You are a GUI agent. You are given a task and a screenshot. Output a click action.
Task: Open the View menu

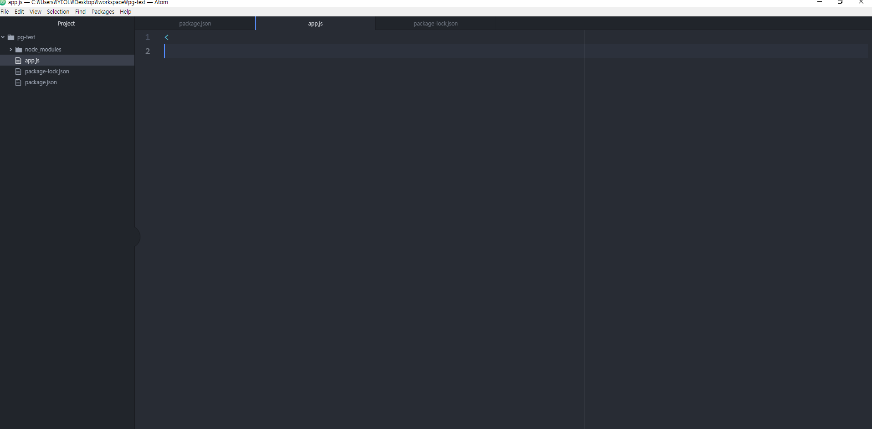click(36, 12)
